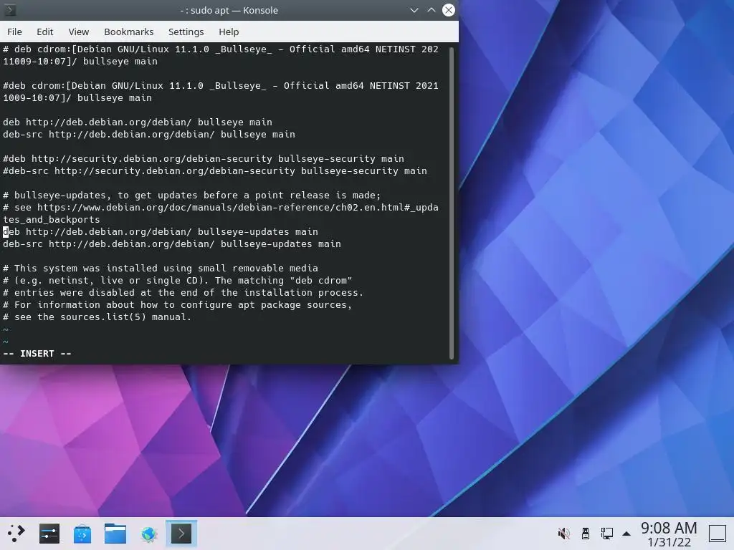Image resolution: width=734 pixels, height=550 pixels.
Task: Launch Discover software center from taskbar
Action: [x=82, y=534]
